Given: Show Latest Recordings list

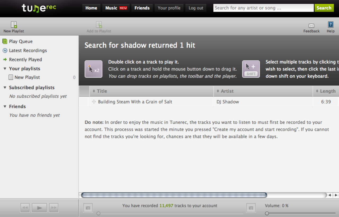Looking at the screenshot, I should (28, 50).
